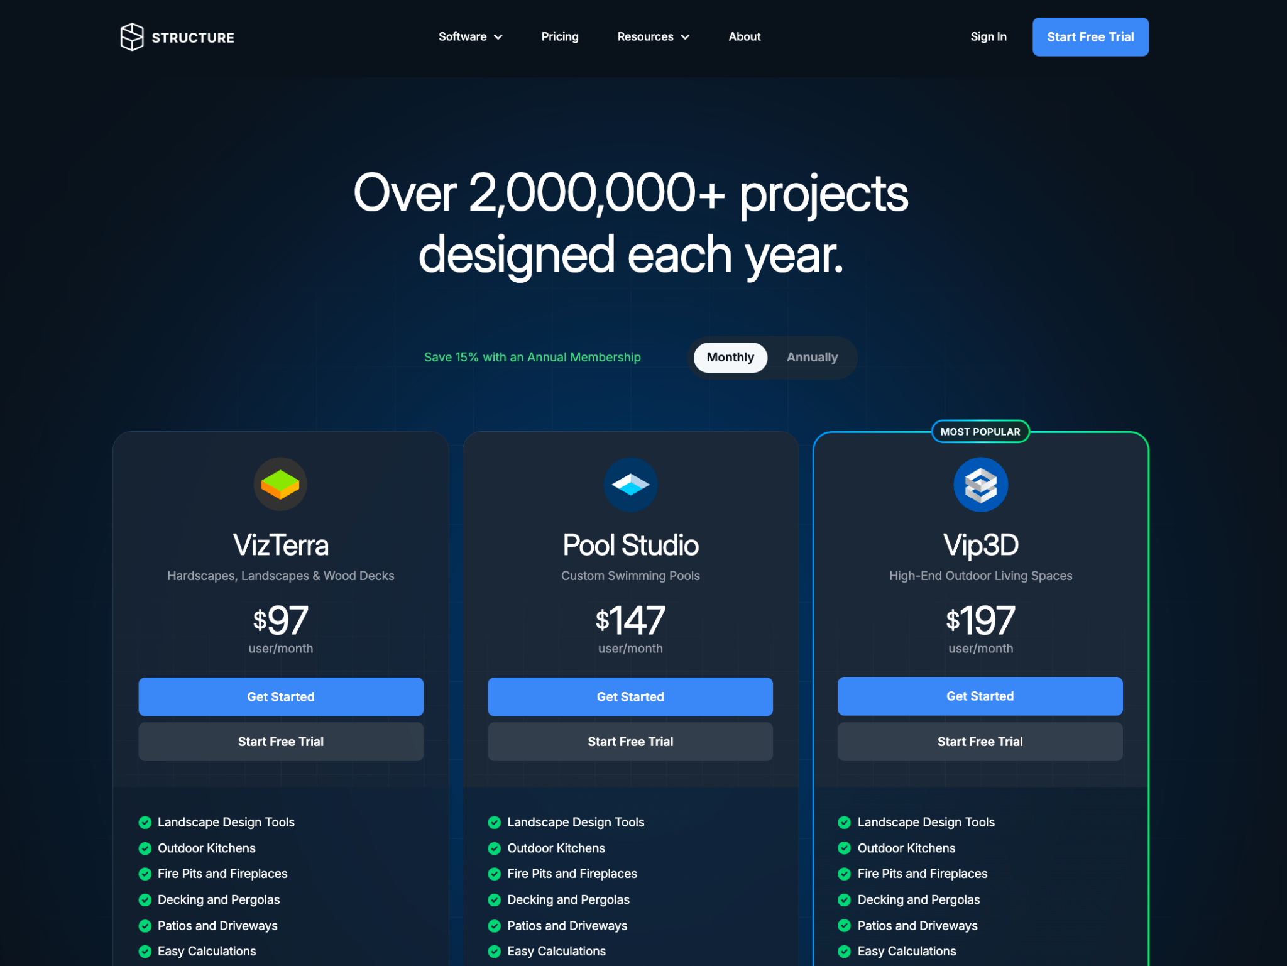Open the Software navigation menu

click(x=471, y=36)
